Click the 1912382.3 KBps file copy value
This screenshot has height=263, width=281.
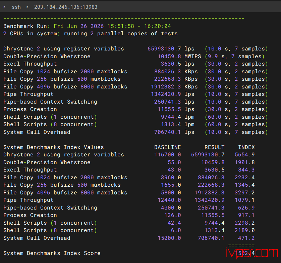point(174,86)
